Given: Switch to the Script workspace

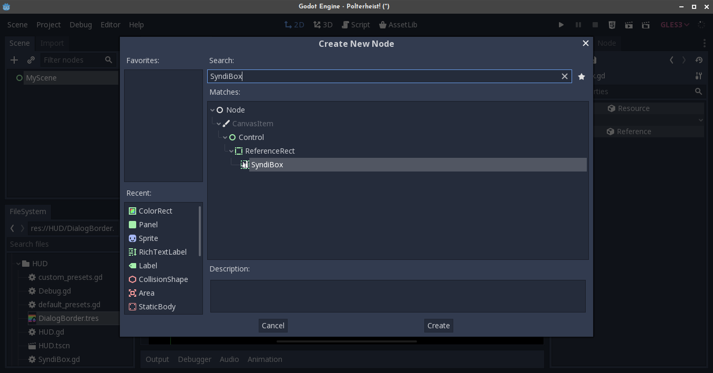Looking at the screenshot, I should 356,25.
